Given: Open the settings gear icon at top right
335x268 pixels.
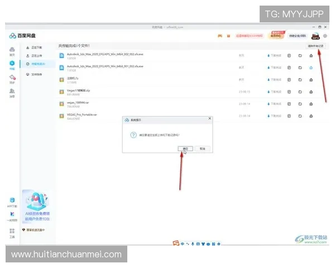Looking at the screenshot, I should pos(325,36).
